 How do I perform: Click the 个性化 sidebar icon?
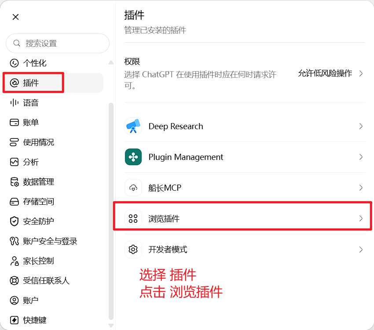[x=15, y=63]
